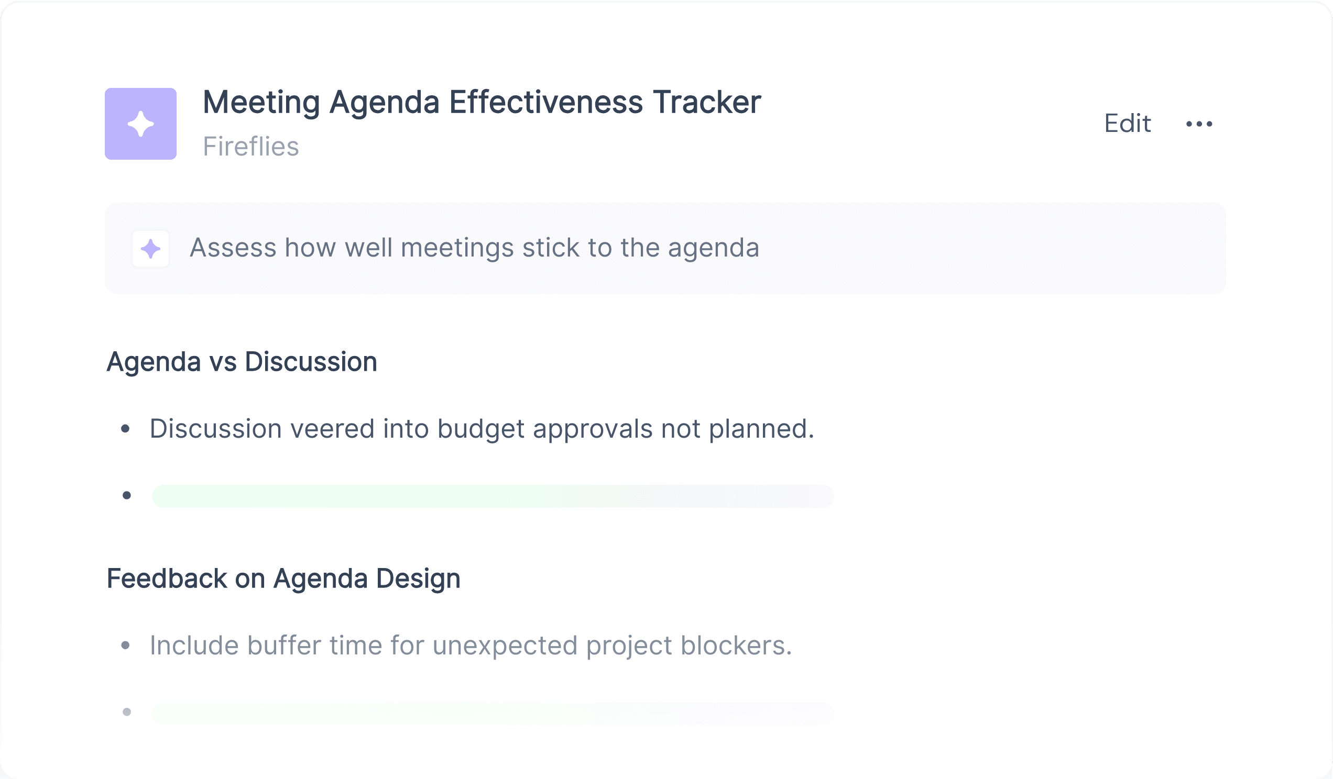Click the small sparkle icon in prompt box
This screenshot has width=1333, height=779.
click(151, 248)
